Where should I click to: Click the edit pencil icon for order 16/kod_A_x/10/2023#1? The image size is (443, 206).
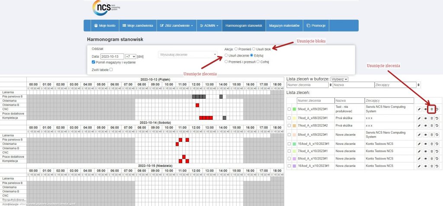pyautogui.click(x=419, y=165)
